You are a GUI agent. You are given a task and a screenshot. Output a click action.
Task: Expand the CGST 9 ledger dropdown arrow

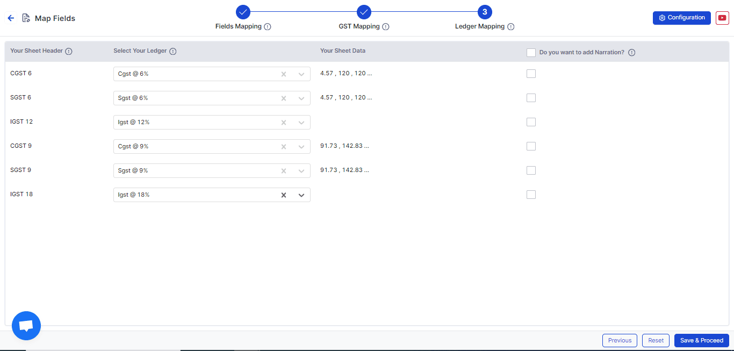[301, 147]
